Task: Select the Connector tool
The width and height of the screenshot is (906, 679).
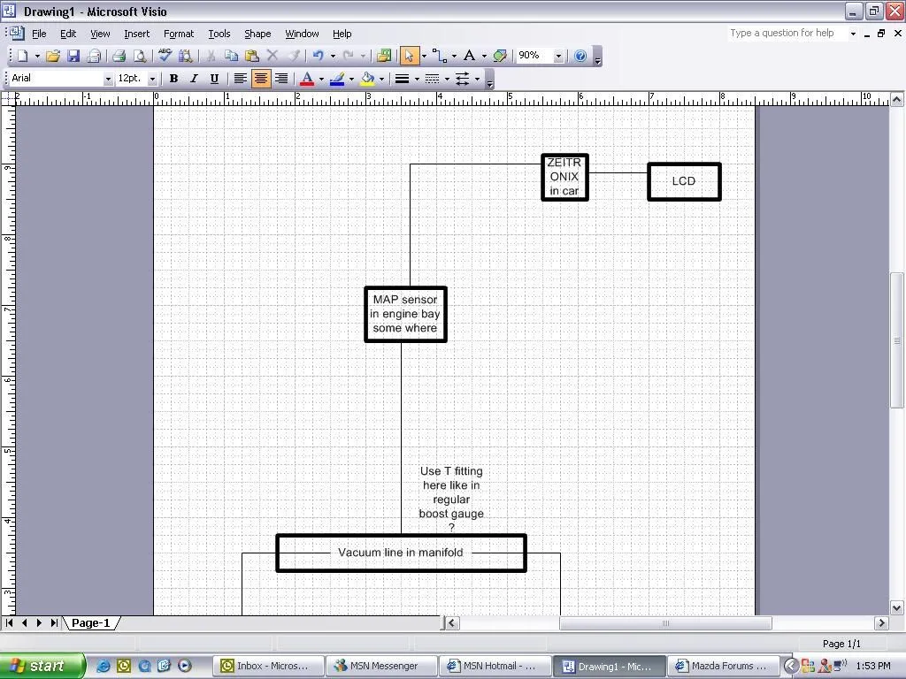Action: [440, 56]
